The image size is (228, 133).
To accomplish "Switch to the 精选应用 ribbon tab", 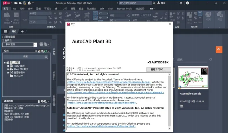I will 140,9.
